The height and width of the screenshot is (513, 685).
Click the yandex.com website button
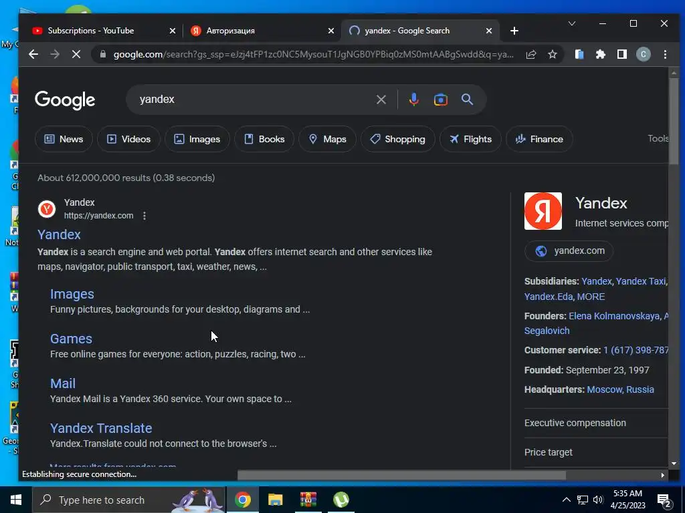[569, 251]
